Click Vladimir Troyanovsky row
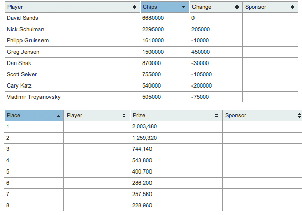The image size is (302, 215). (x=152, y=97)
